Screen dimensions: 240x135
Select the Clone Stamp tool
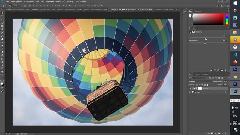coord(2,39)
